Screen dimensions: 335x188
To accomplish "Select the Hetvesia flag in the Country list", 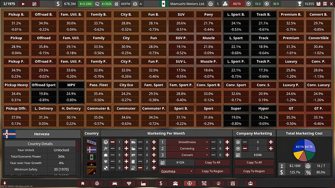I will click(91, 150).
